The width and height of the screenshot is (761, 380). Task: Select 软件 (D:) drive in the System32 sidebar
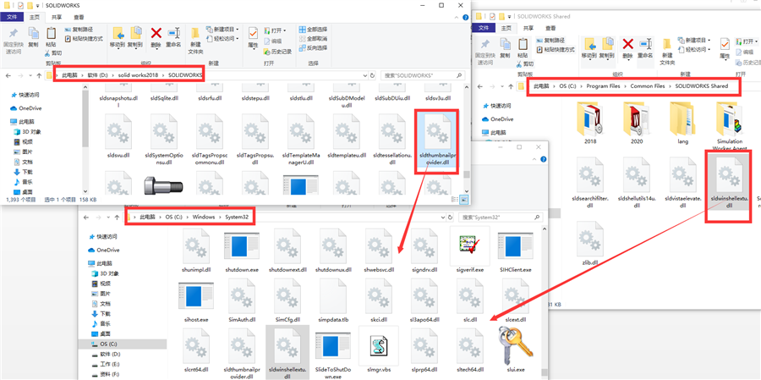[110, 355]
